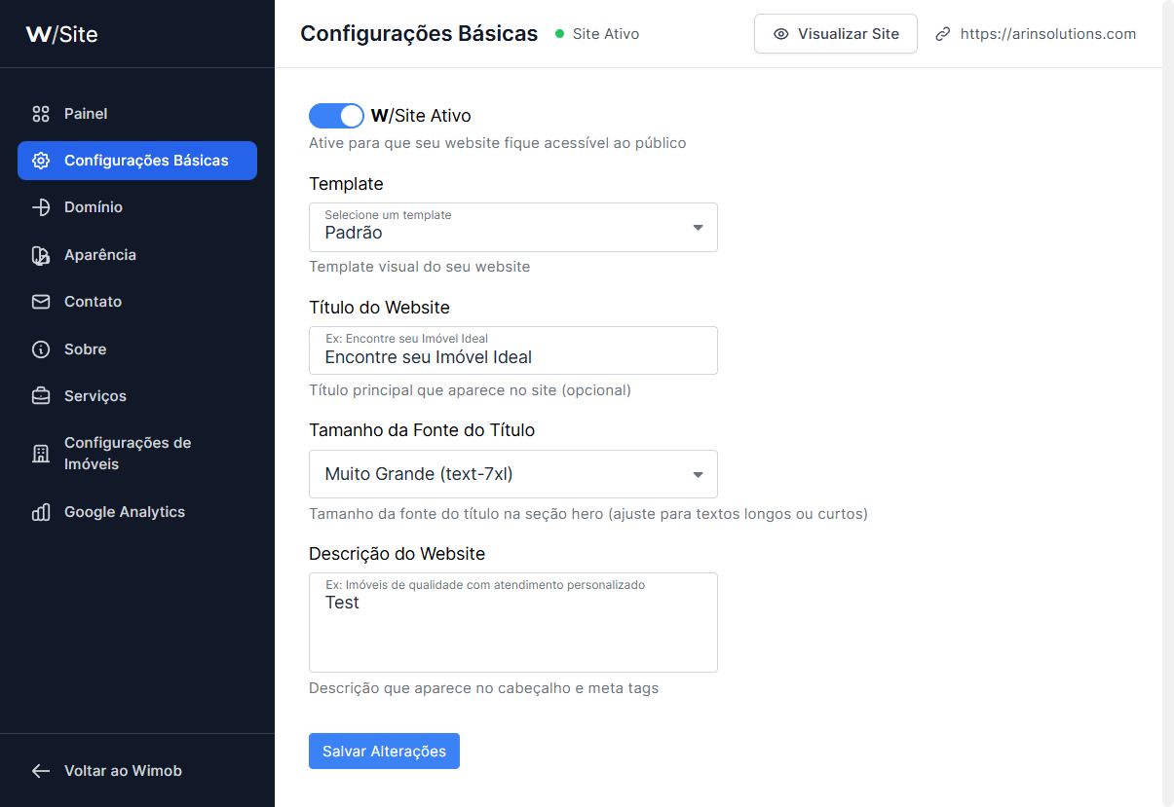Image resolution: width=1174 pixels, height=807 pixels.
Task: Open the Sobre page
Action: 137,349
